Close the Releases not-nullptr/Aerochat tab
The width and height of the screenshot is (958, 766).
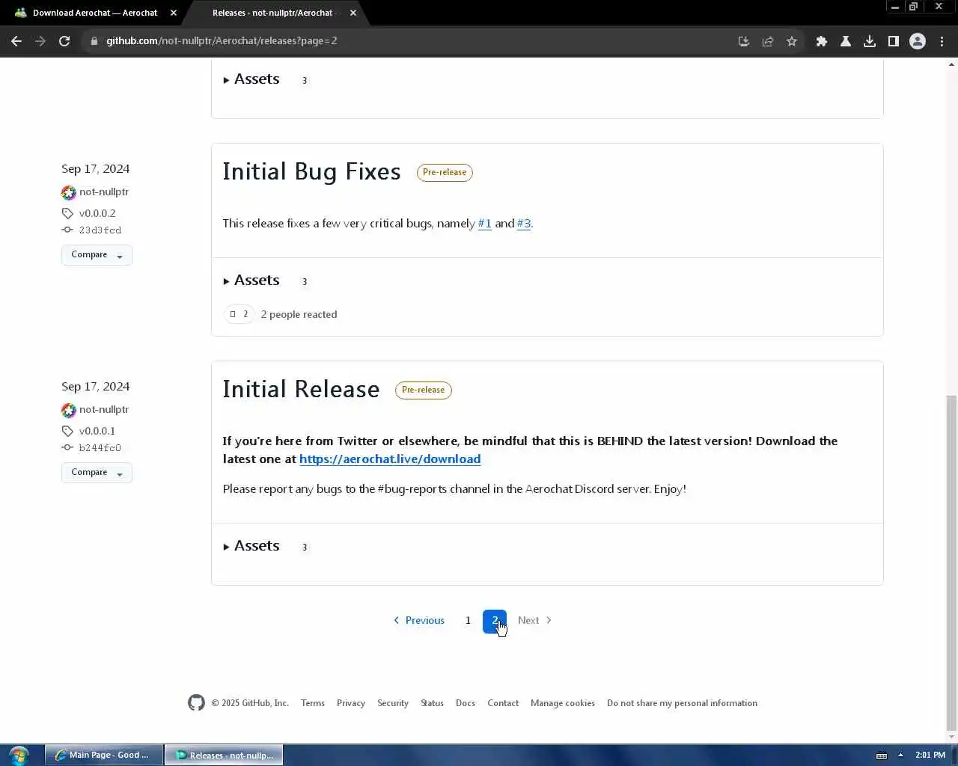(x=353, y=13)
